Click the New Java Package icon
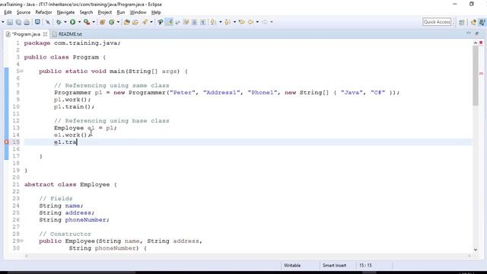This screenshot has width=487, height=274. (x=102, y=22)
